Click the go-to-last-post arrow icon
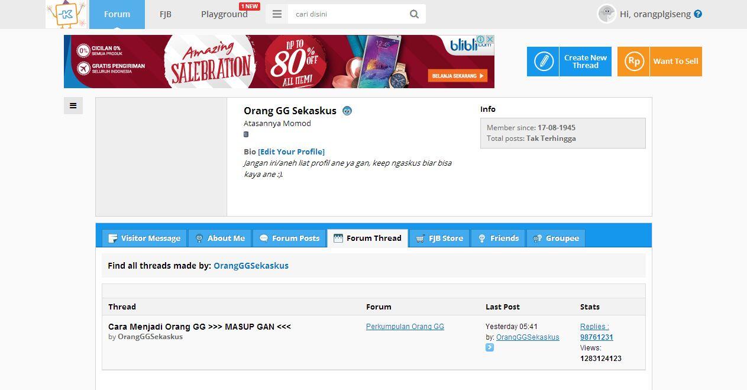747x390 pixels. point(490,348)
